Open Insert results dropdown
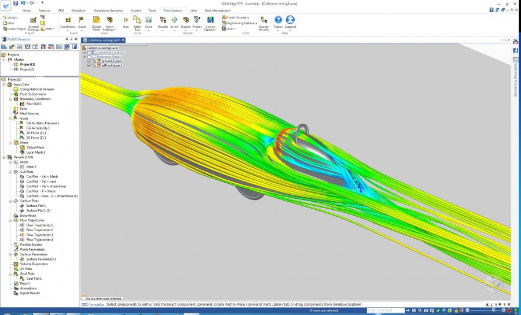Screen dimensions: 521x315 coord(174,23)
